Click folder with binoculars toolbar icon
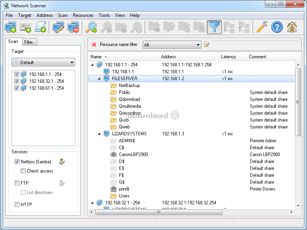 (x=199, y=27)
